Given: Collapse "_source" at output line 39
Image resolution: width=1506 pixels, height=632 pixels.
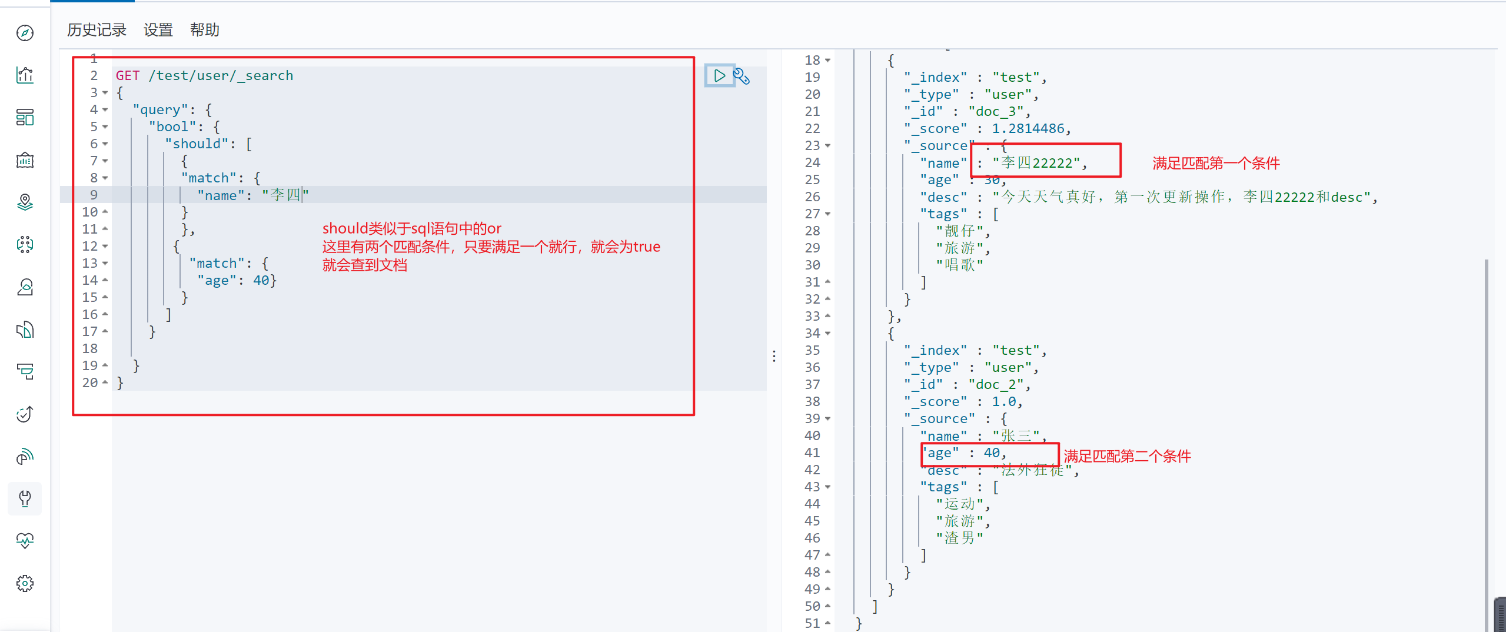Looking at the screenshot, I should pyautogui.click(x=828, y=419).
